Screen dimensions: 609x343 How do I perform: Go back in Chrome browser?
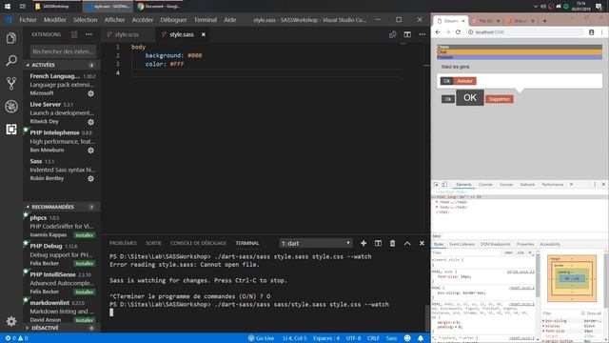(x=438, y=32)
